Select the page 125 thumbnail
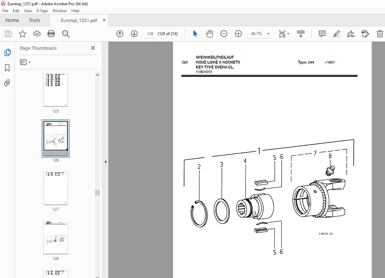The image size is (385, 278). coord(56,90)
